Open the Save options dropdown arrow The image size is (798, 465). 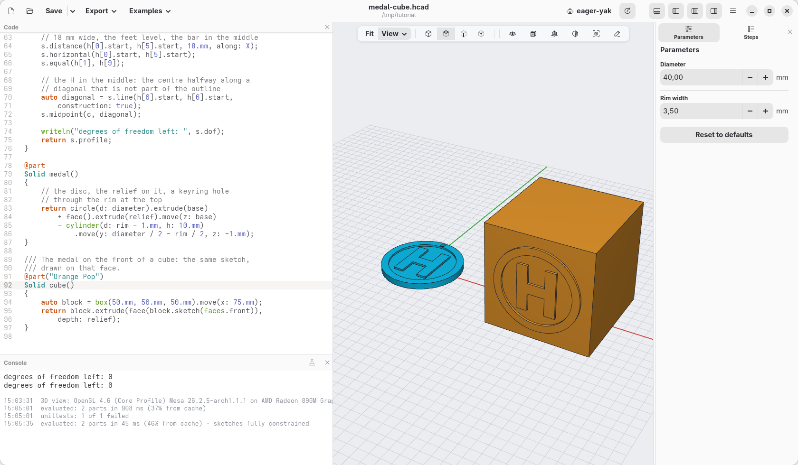[x=73, y=11]
